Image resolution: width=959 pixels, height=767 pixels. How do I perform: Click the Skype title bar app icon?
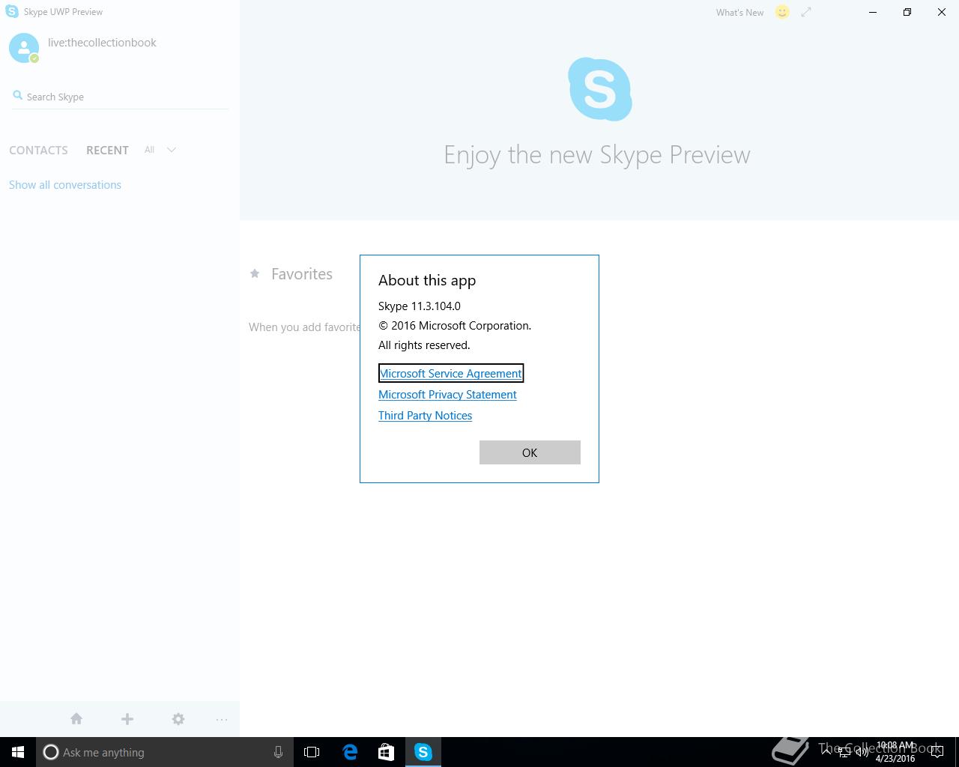pos(12,11)
